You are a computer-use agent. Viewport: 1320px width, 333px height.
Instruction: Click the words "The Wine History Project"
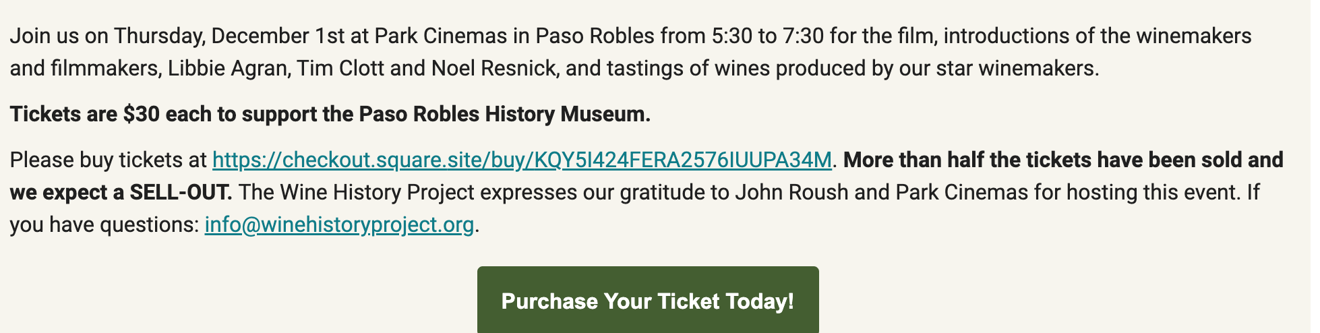tap(357, 192)
